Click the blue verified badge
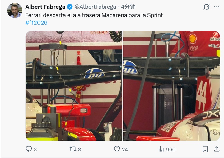This screenshot has width=224, height=158. 70,7
